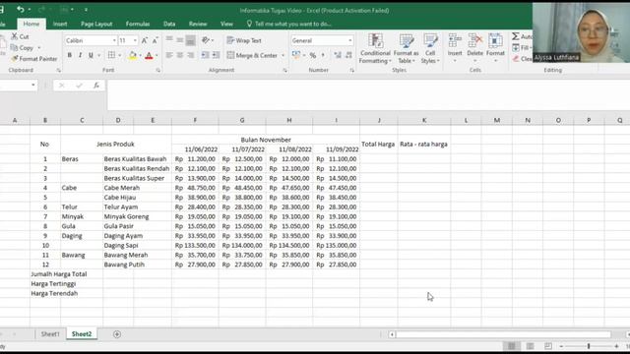Viewport: 630px width, 354px height.
Task: Click the Copy button icon
Action: click(x=14, y=48)
